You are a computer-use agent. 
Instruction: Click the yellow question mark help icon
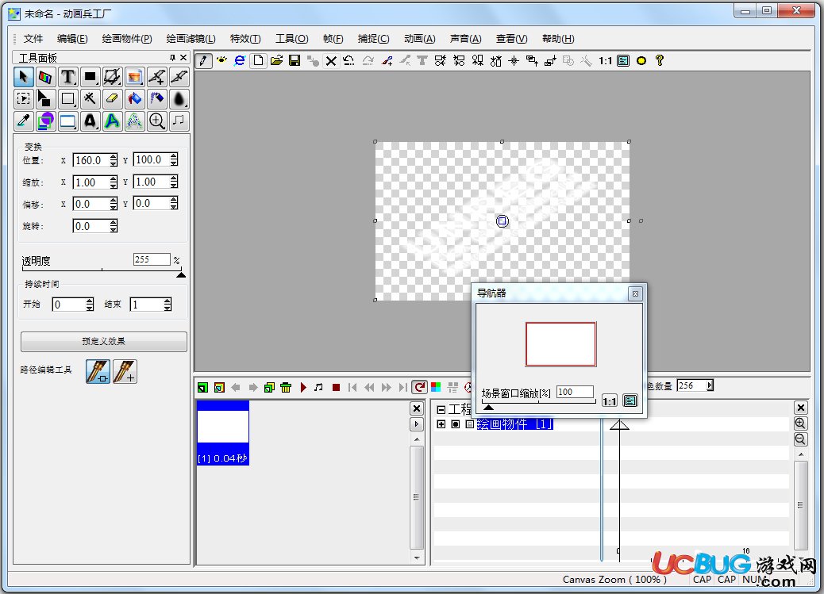pos(660,61)
